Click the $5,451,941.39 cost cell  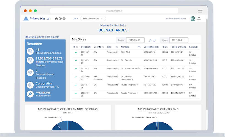pyautogui.click(x=150, y=85)
